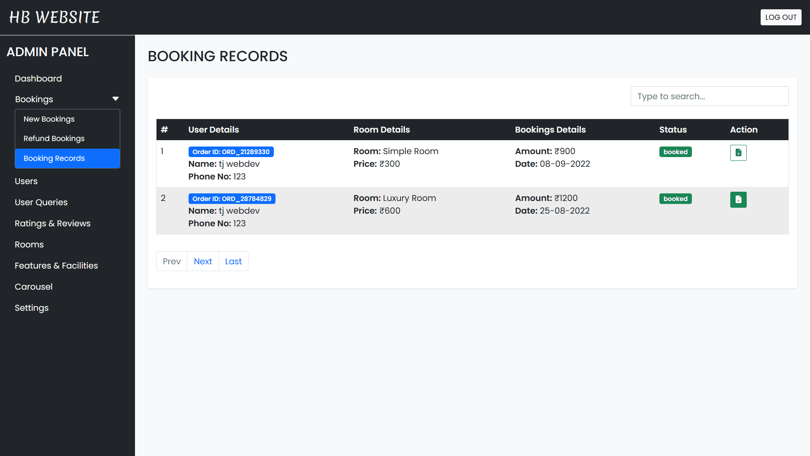Navigate to Dashboard
The height and width of the screenshot is (456, 810).
click(x=38, y=79)
